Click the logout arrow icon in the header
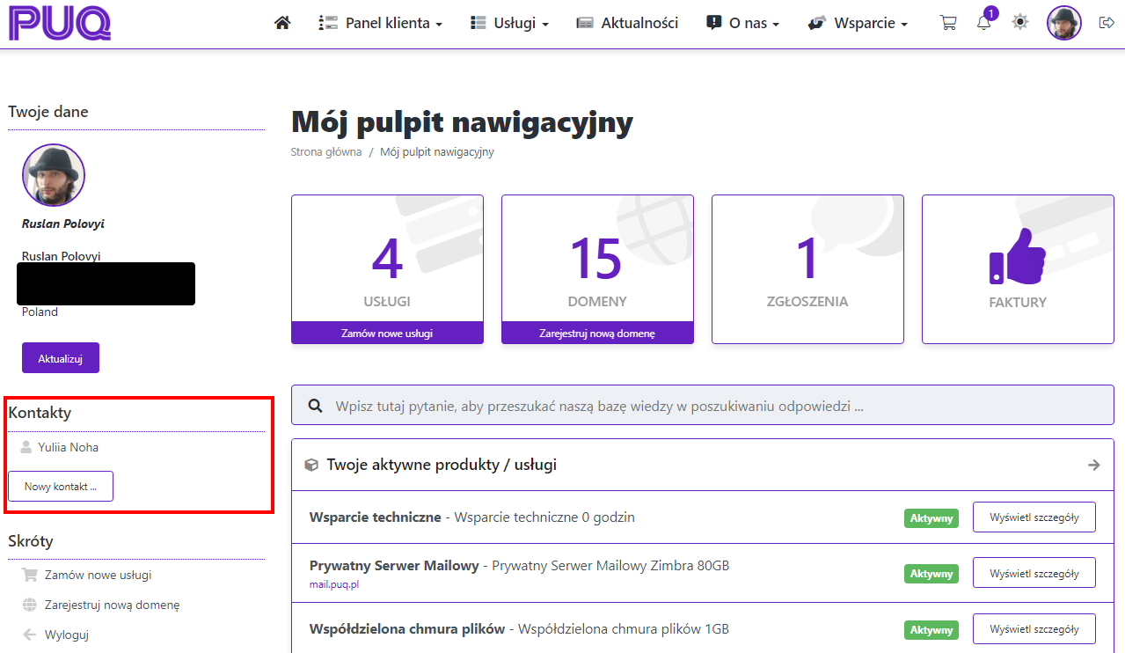Viewport: 1125px width, 653px height. (1107, 23)
